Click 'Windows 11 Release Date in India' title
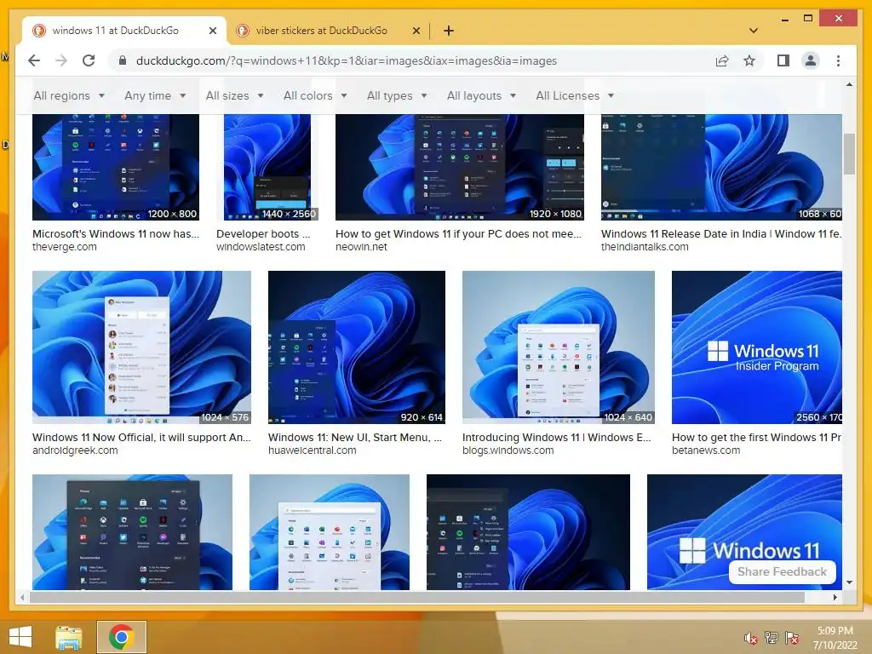The width and height of the screenshot is (872, 654). [721, 233]
